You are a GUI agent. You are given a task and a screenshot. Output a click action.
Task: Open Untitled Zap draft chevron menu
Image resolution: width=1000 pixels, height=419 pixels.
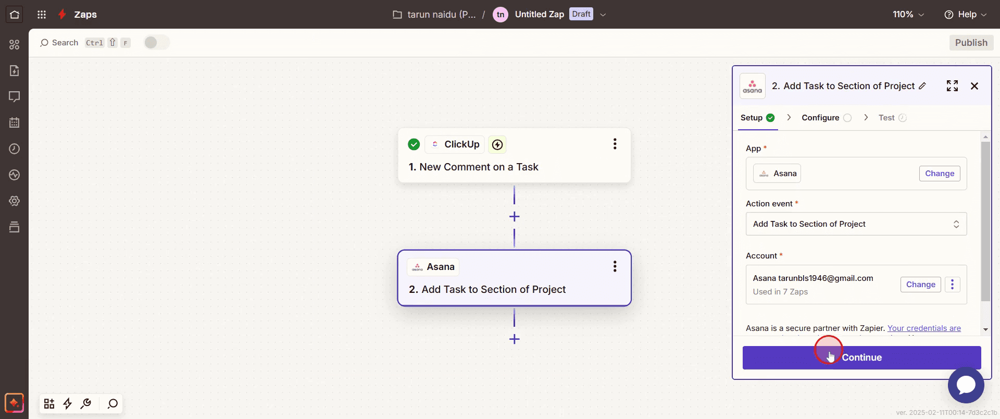(x=603, y=15)
